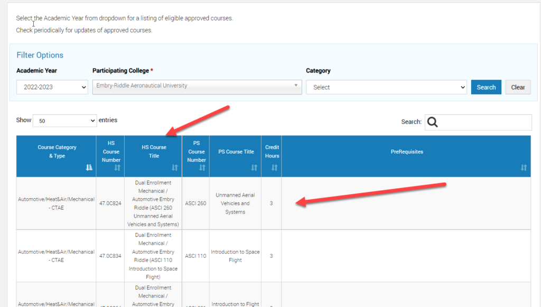Click the Introduction to Space Flight cell
The image size is (541, 307).
click(x=235, y=256)
